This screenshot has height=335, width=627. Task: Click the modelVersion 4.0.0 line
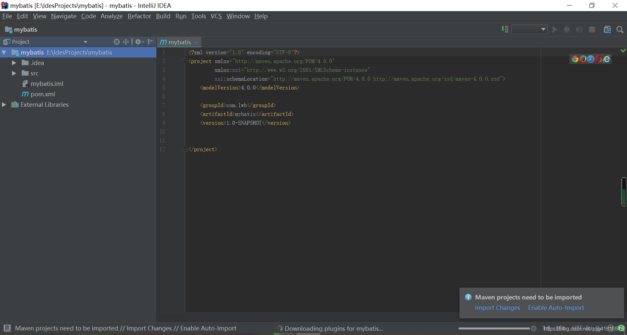(x=249, y=88)
